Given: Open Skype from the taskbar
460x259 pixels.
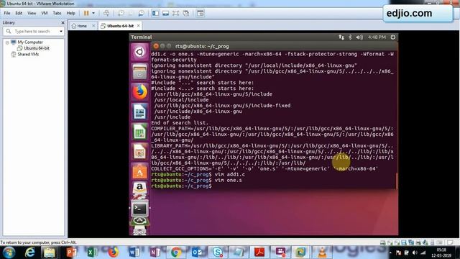Looking at the screenshot, I should click(217, 253).
